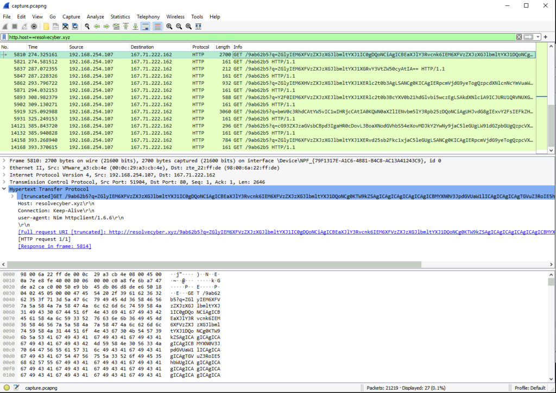This screenshot has width=556, height=393.
Task: Expand Transmission Control Protocol details
Action: pyautogui.click(x=4, y=182)
